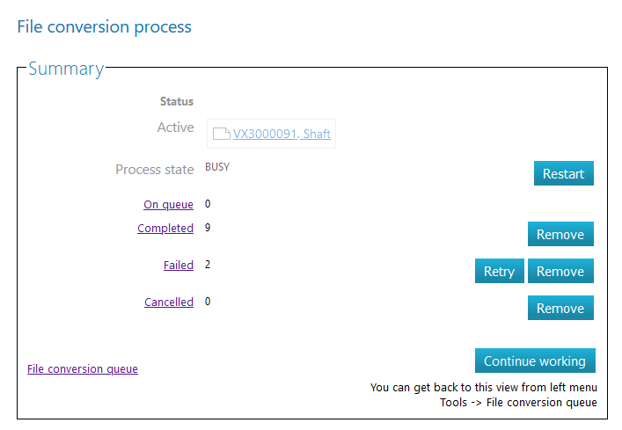This screenshot has width=622, height=430.
Task: Remove the failed conversions
Action: tap(560, 272)
